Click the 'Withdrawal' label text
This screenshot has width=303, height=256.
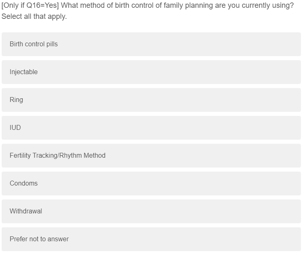26,211
